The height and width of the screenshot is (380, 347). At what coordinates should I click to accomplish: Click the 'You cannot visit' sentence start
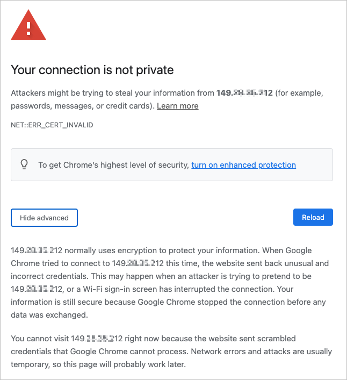(40, 339)
